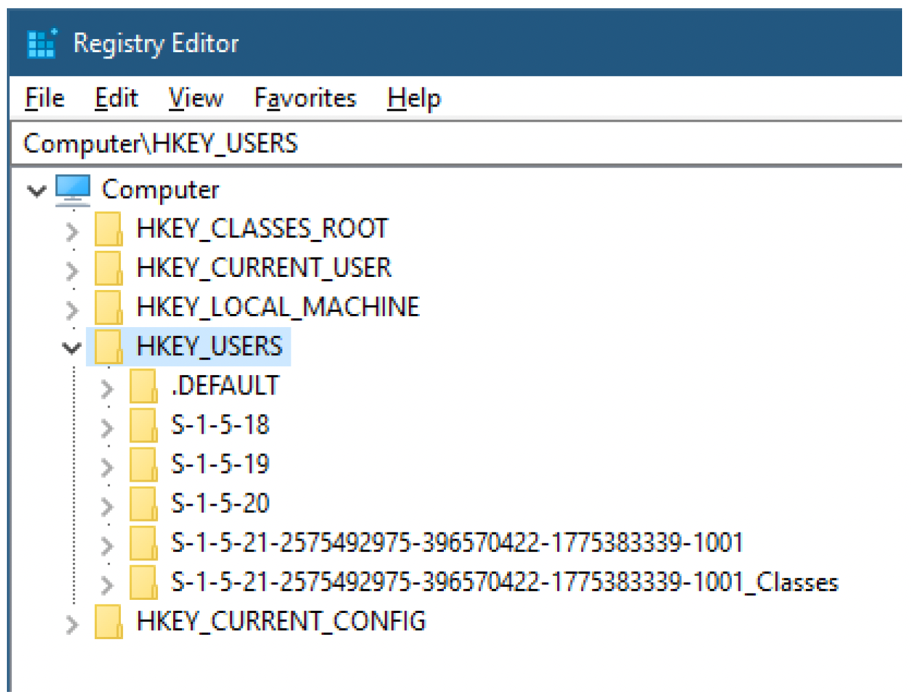Collapse the HKEY_USERS tree node

[x=71, y=348]
